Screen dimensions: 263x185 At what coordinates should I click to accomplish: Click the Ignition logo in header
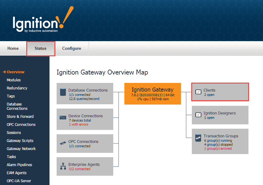pyautogui.click(x=43, y=19)
